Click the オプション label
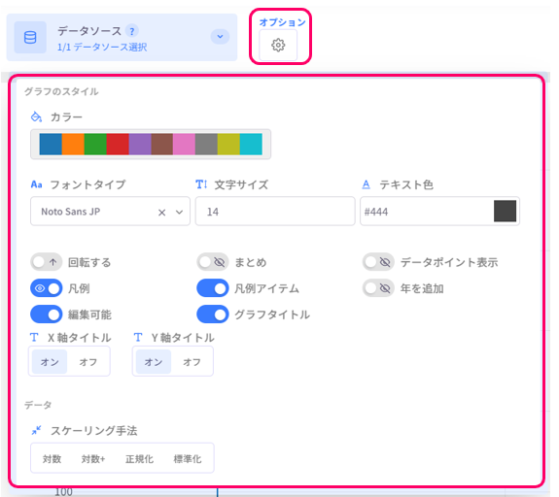The height and width of the screenshot is (497, 559). (282, 22)
